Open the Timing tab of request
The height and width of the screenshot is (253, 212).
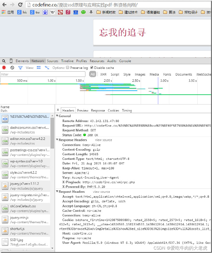[127, 111]
